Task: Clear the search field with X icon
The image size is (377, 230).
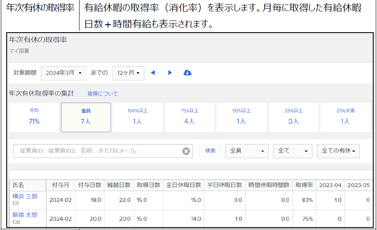Action: [186, 151]
